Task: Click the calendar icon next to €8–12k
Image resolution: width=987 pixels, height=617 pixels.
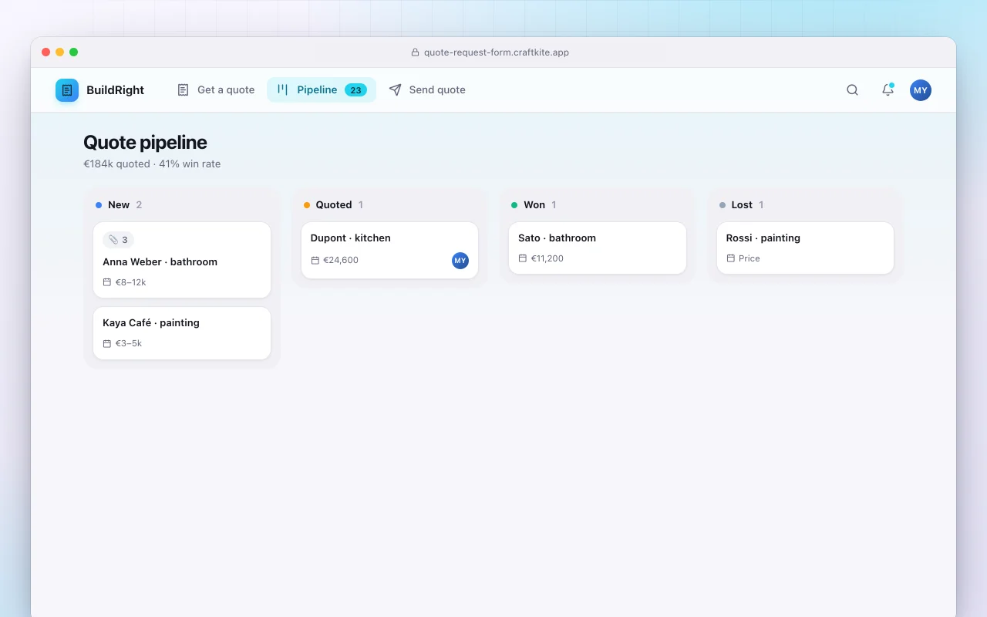Action: 107,282
